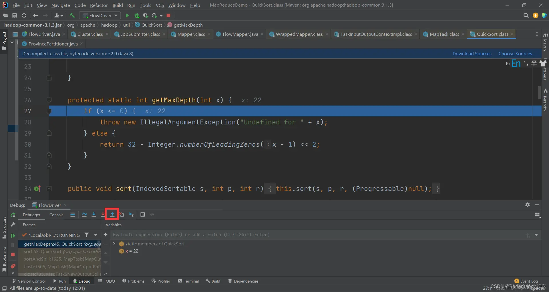The height and width of the screenshot is (292, 549).
Task: Click Step Over in the debugger toolbar
Action: pyautogui.click(x=84, y=214)
